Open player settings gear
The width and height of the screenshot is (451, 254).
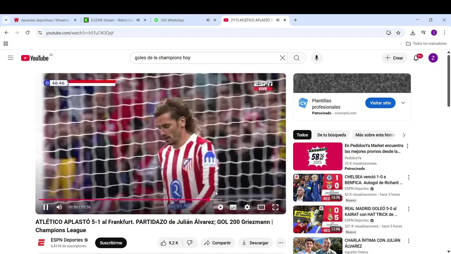247,207
